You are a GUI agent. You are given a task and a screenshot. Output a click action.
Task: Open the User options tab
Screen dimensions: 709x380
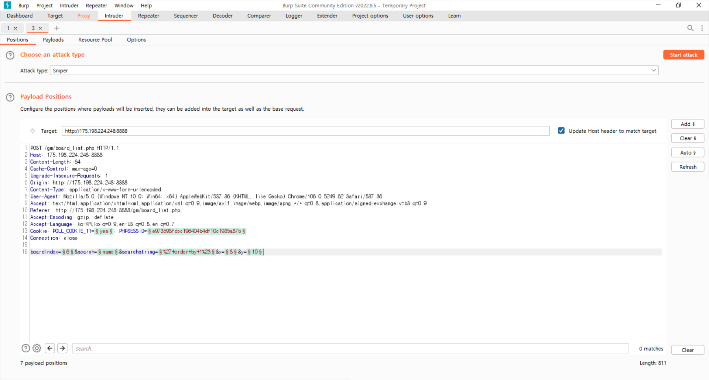point(418,16)
